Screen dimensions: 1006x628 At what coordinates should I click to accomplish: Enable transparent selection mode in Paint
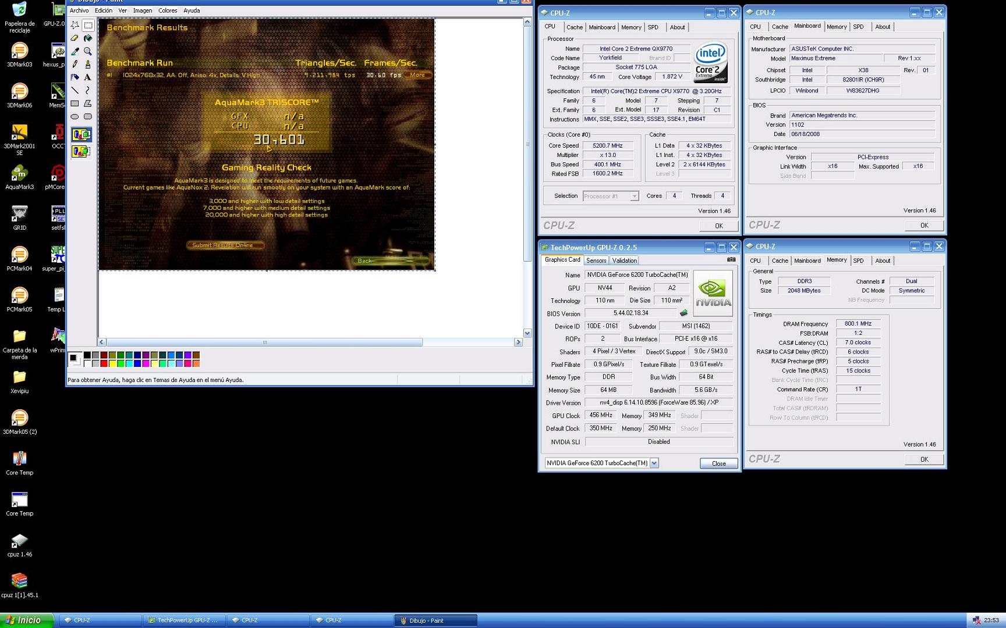coord(82,152)
